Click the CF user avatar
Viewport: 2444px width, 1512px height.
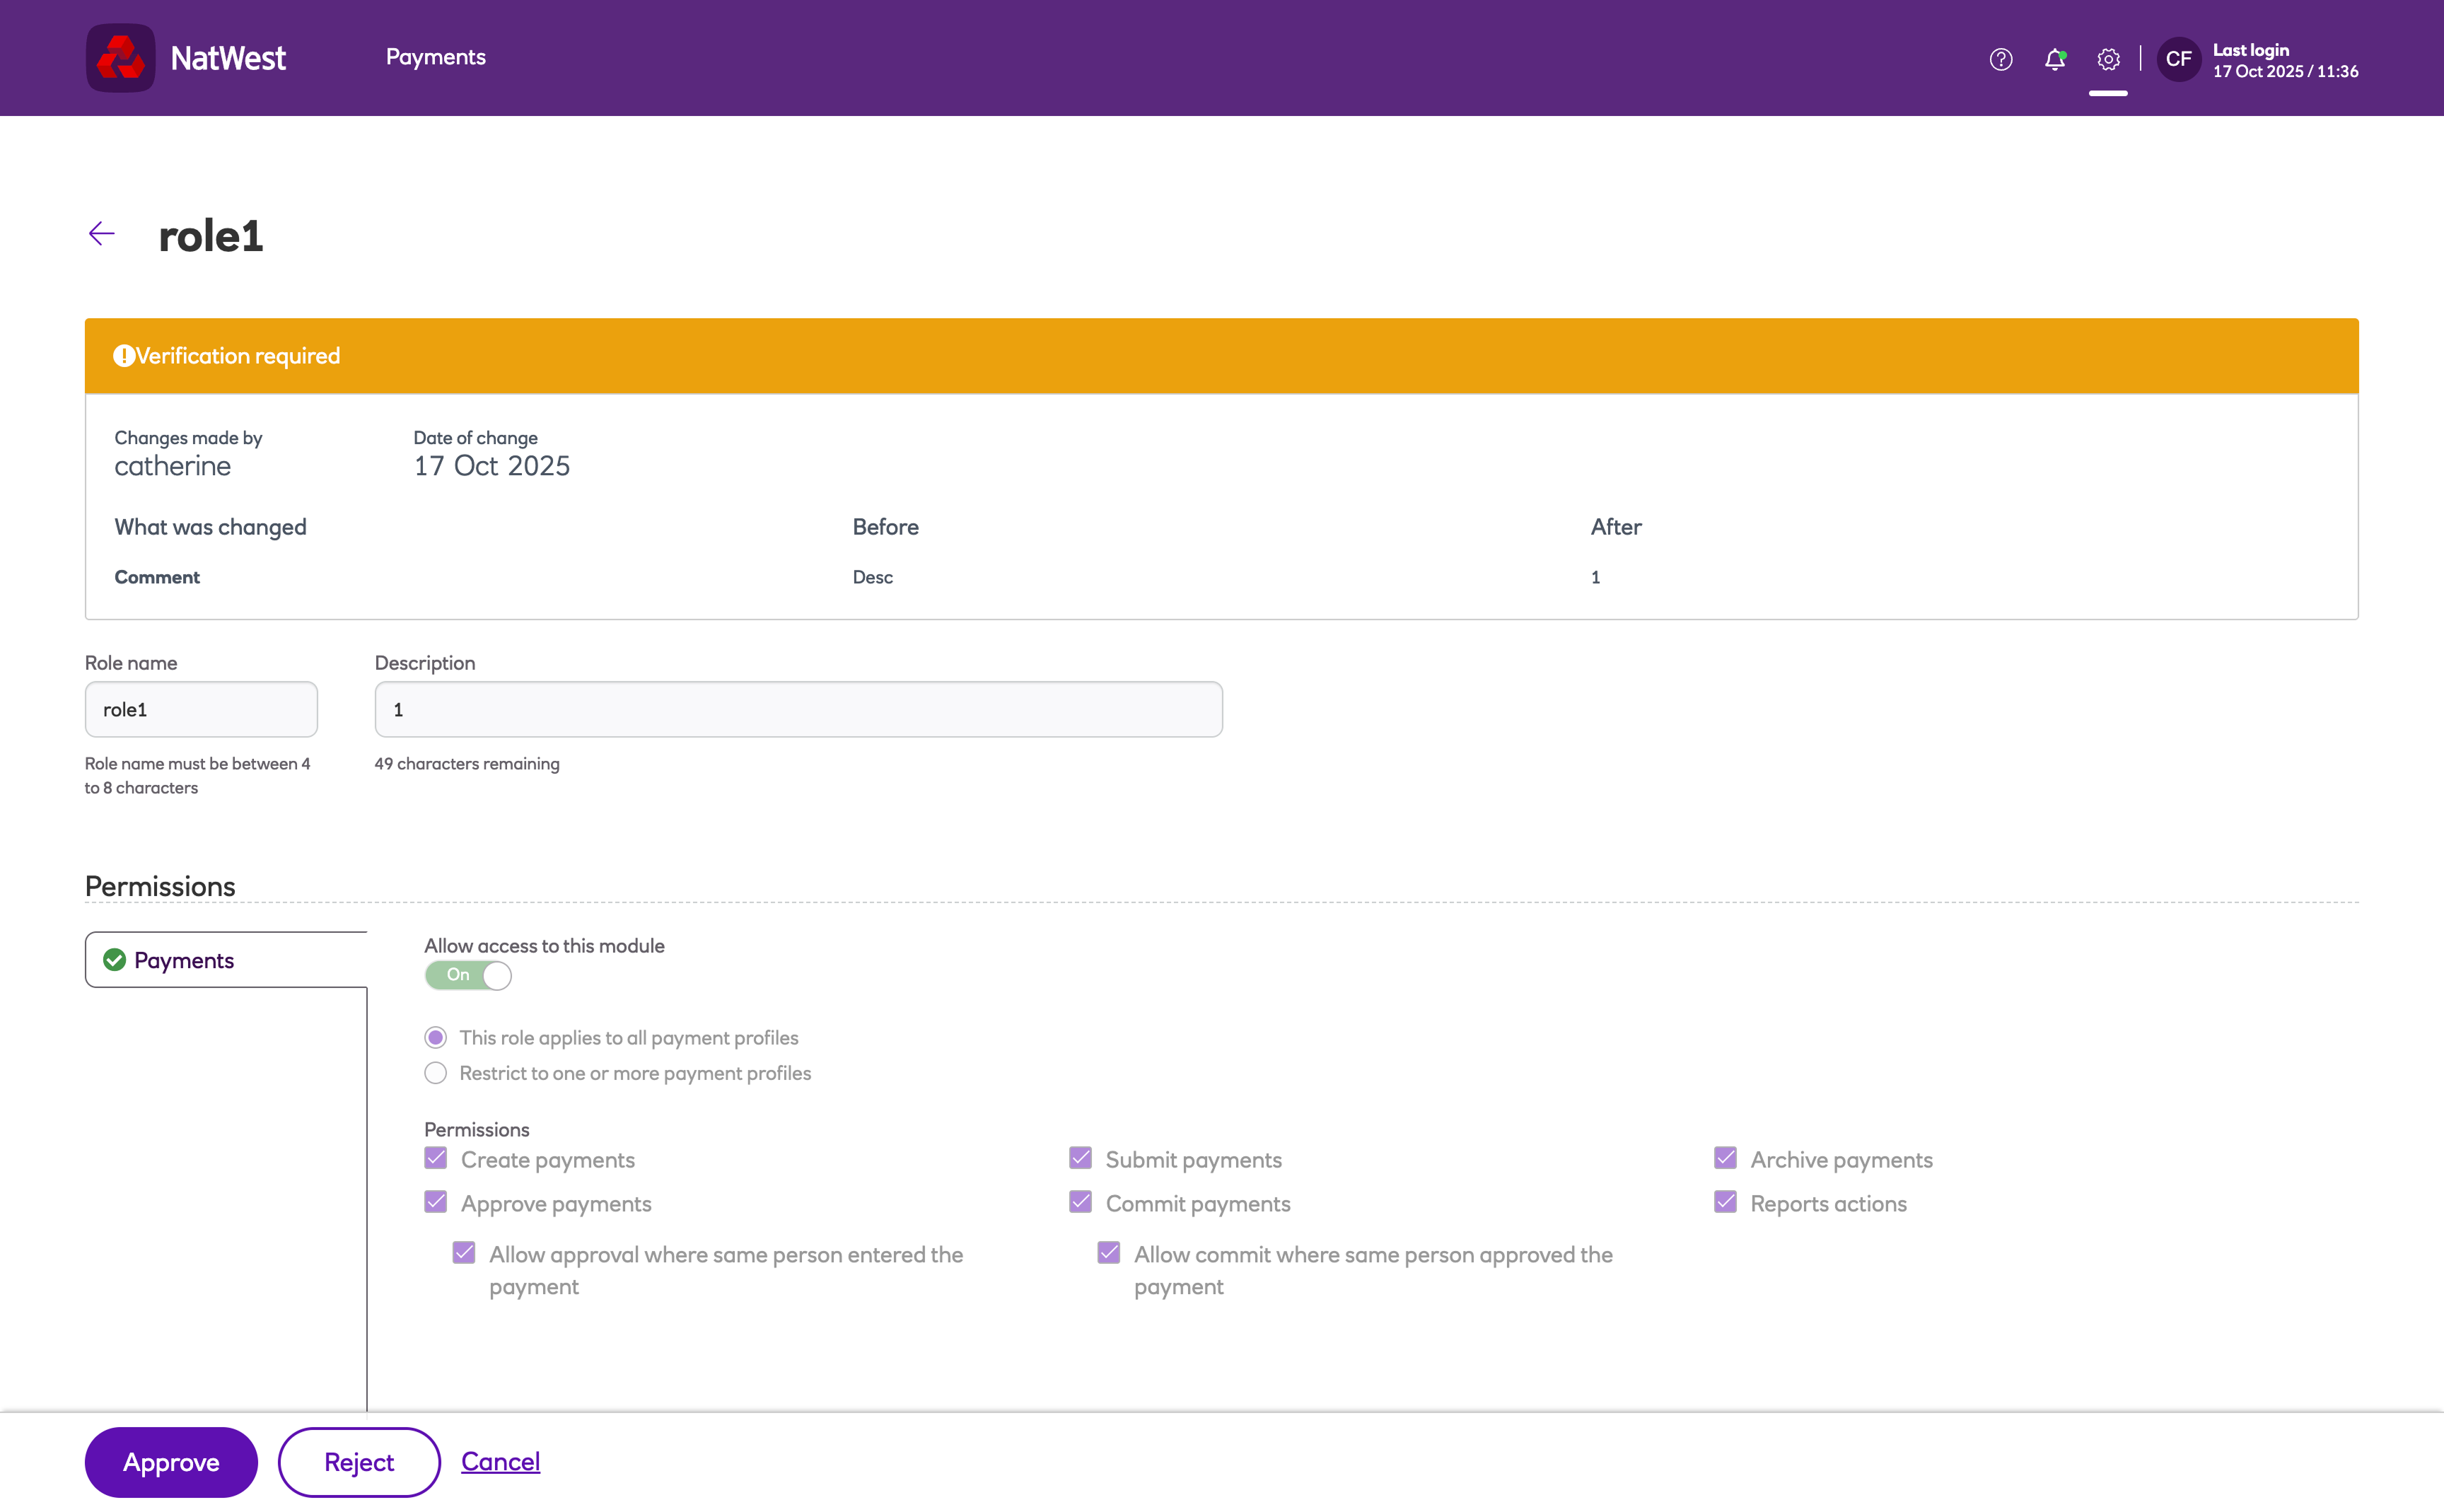2178,59
